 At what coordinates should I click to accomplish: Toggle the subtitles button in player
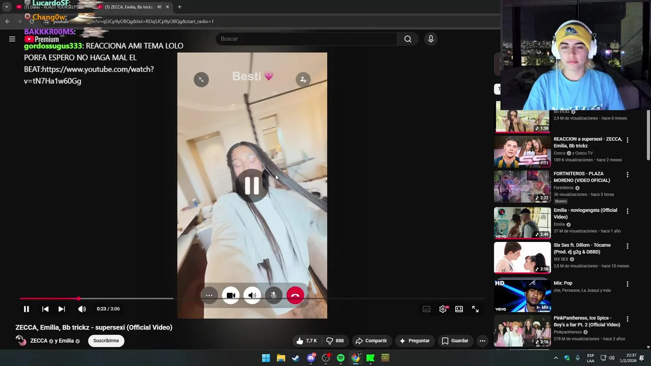(x=427, y=309)
